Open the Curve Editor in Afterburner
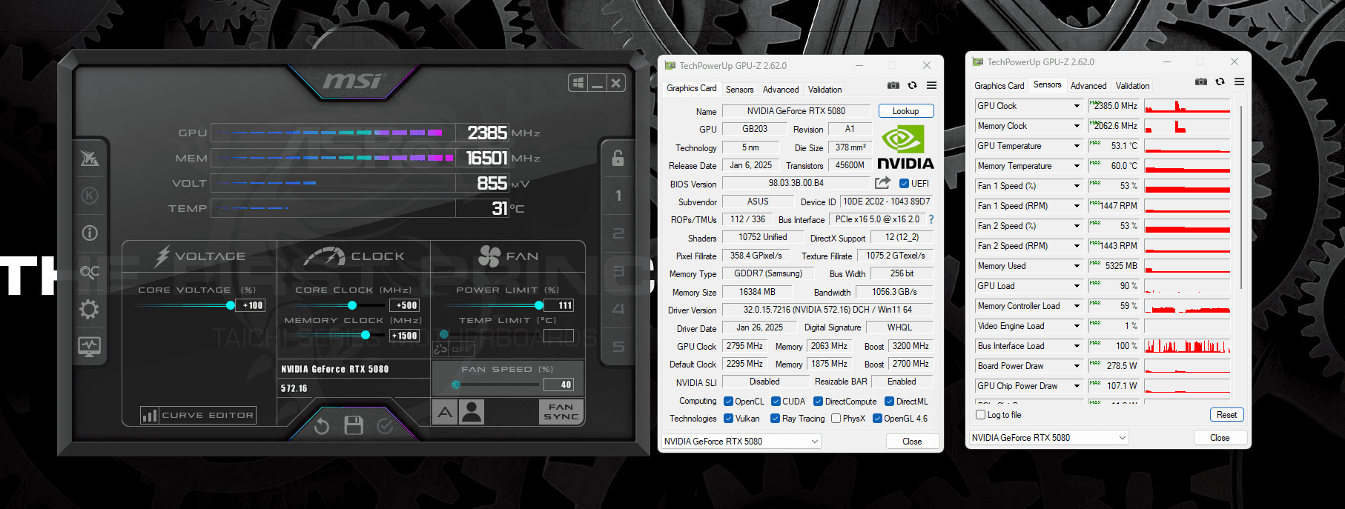Viewport: 1345px width, 509px height. (x=198, y=415)
